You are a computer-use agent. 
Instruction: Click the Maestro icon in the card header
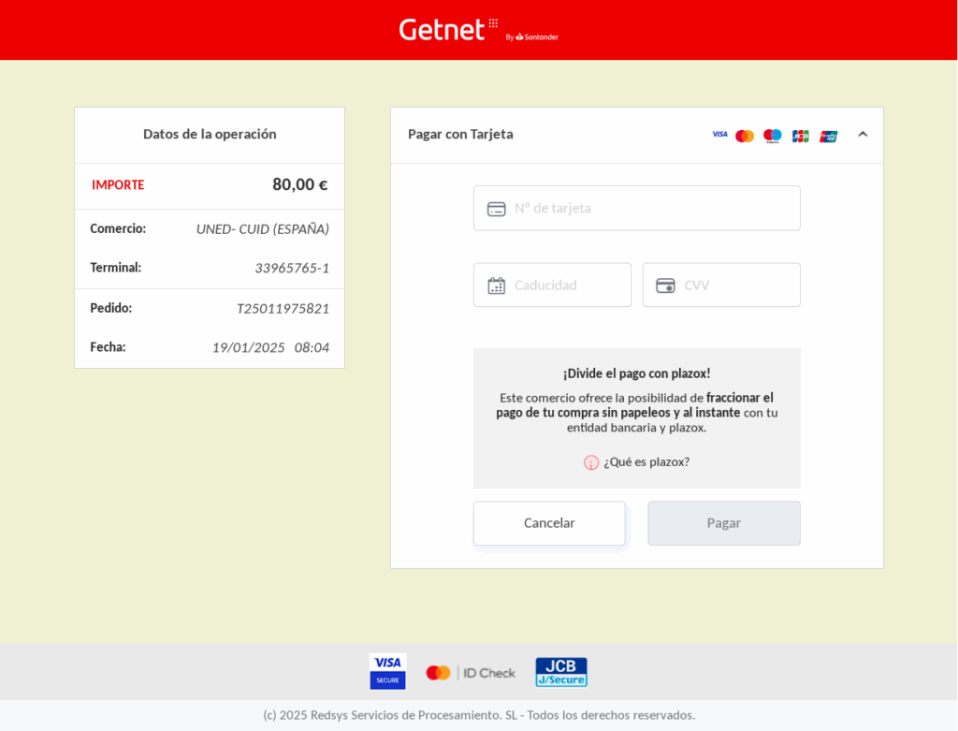point(772,136)
